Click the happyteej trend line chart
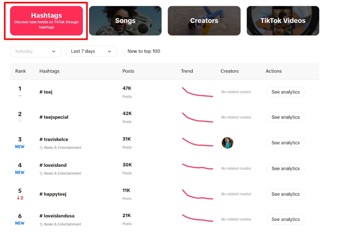Viewport: 337px width, 236px height. tap(197, 194)
